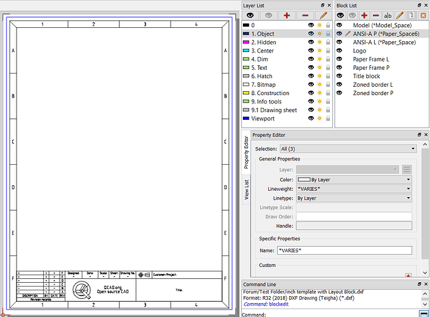The width and height of the screenshot is (430, 317).
Task: Click Hide All Blocks icon in Block List
Action: (x=353, y=15)
